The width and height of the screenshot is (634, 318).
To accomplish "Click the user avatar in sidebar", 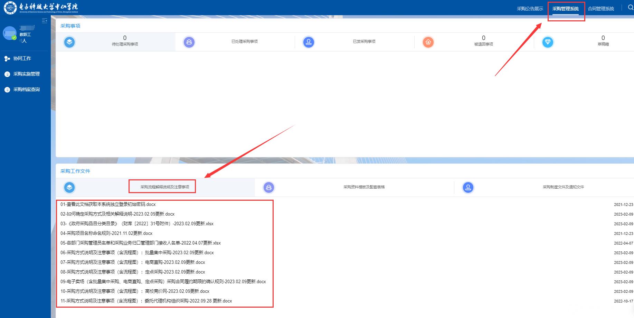I will (x=10, y=33).
